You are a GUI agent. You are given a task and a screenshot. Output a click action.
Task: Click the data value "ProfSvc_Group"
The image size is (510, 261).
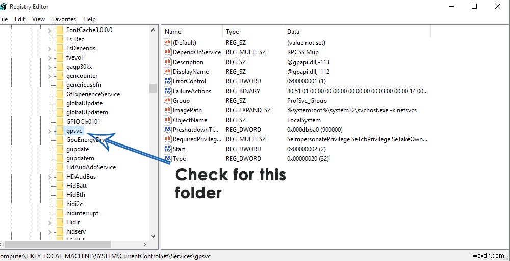[x=307, y=101]
